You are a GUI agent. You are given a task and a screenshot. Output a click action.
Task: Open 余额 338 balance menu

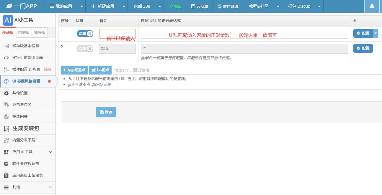tap(142, 6)
